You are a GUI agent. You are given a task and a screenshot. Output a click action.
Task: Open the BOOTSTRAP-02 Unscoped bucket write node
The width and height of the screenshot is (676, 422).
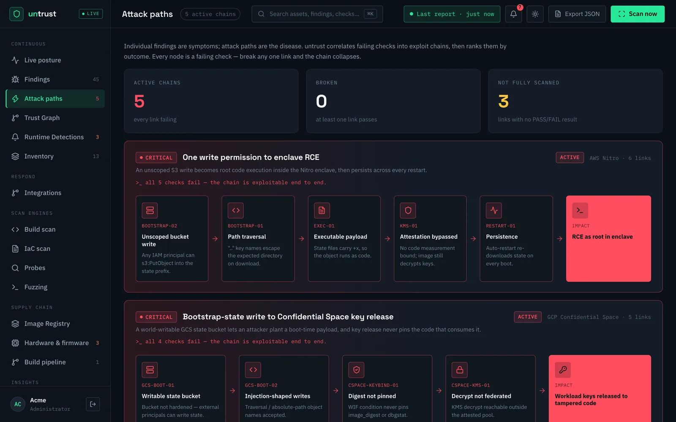tap(172, 238)
